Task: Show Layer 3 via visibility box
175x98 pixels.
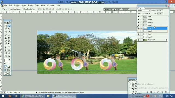Action: coord(139,37)
